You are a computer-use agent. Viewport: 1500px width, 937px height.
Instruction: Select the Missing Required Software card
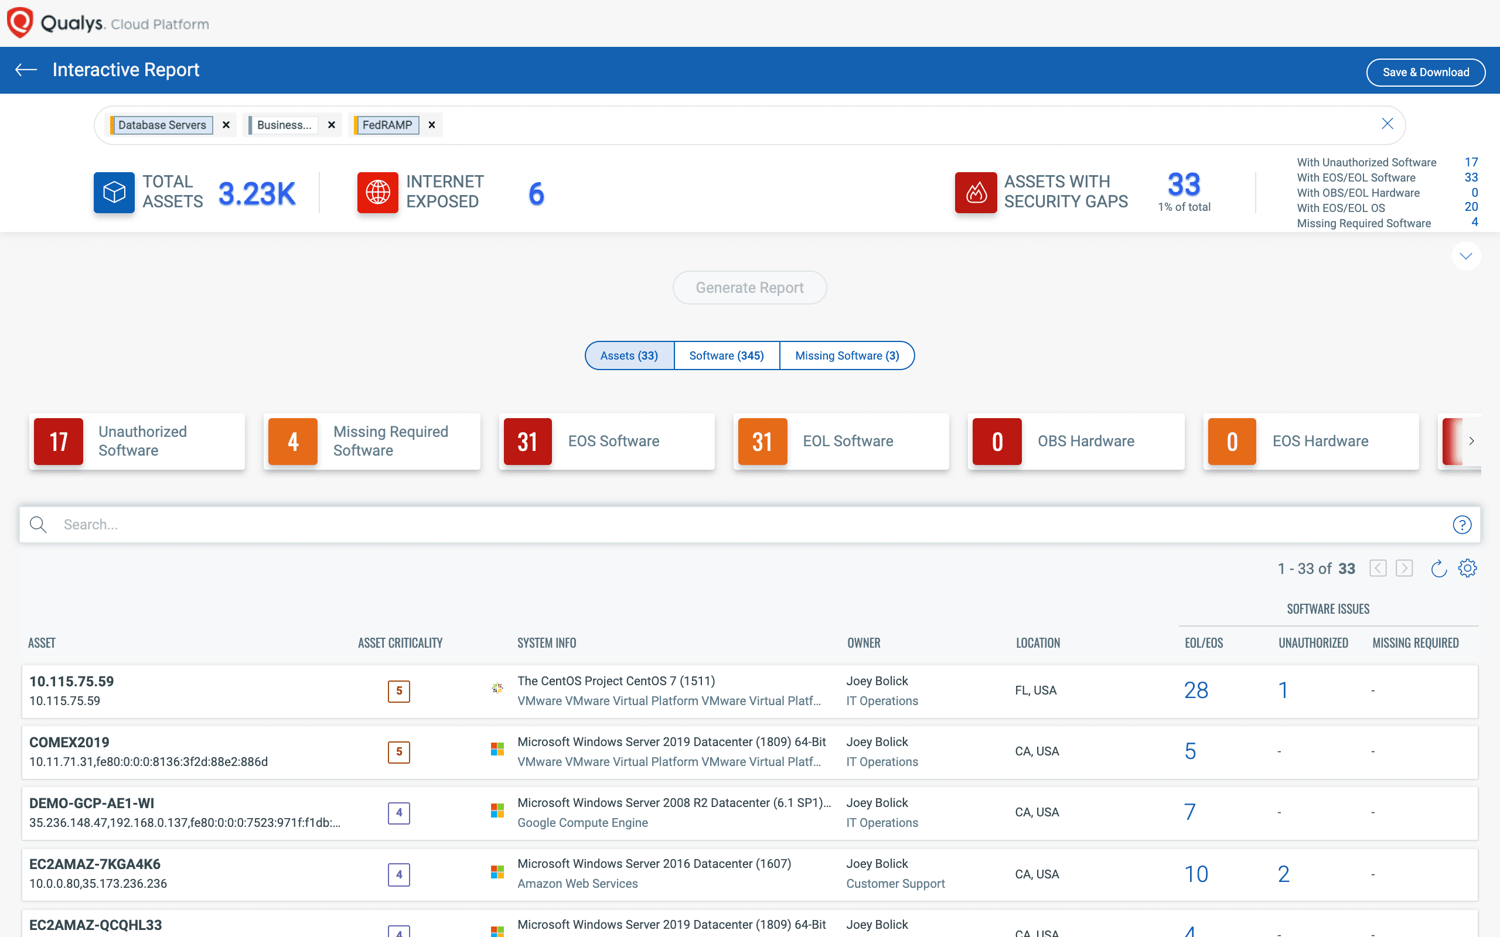(x=372, y=441)
